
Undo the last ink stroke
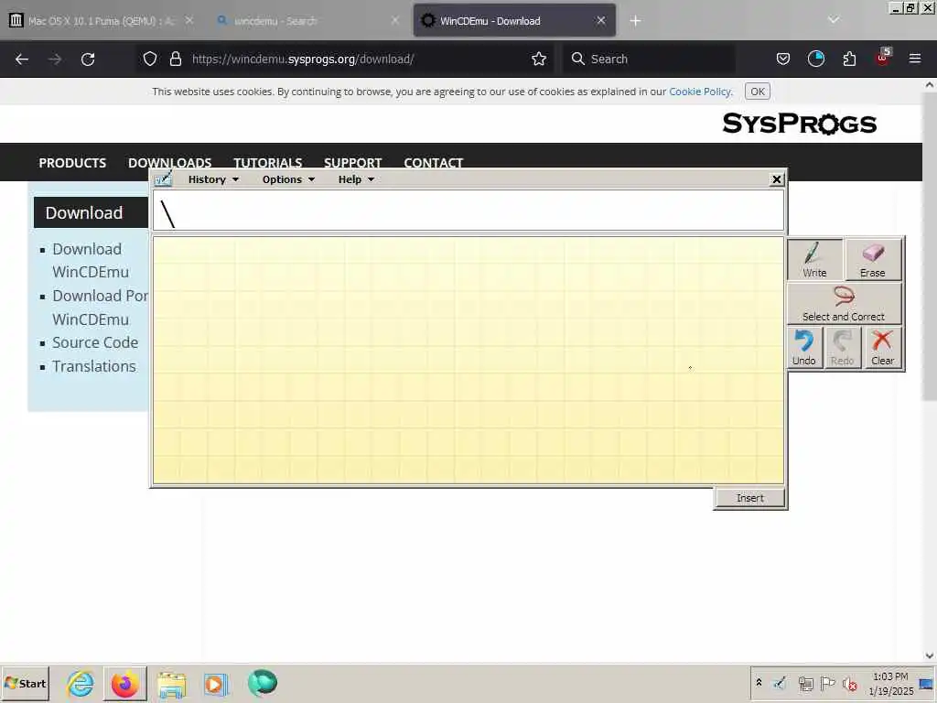(803, 347)
